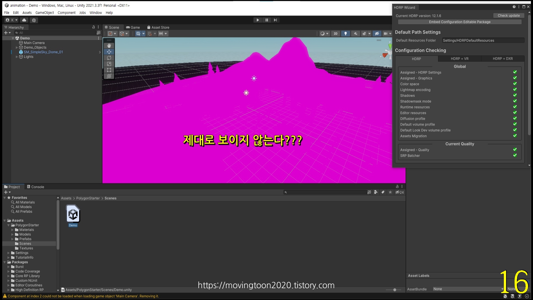
Task: Select the HDRP + VR tab
Action: (x=459, y=59)
